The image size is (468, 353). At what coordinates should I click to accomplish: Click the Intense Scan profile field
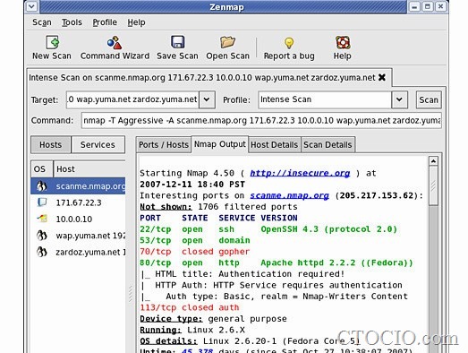[325, 99]
